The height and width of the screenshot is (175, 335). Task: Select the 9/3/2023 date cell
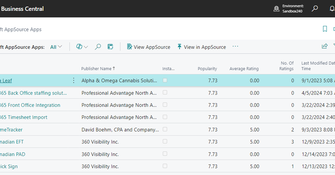click(x=318, y=129)
